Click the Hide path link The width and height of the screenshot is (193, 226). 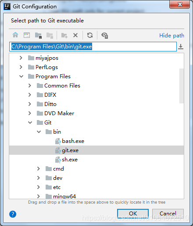172,36
